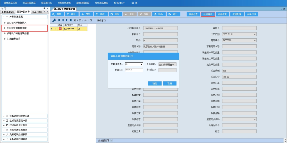Click the 导出 export toolbar button
This screenshot has width=287, height=143.
pos(159,14)
